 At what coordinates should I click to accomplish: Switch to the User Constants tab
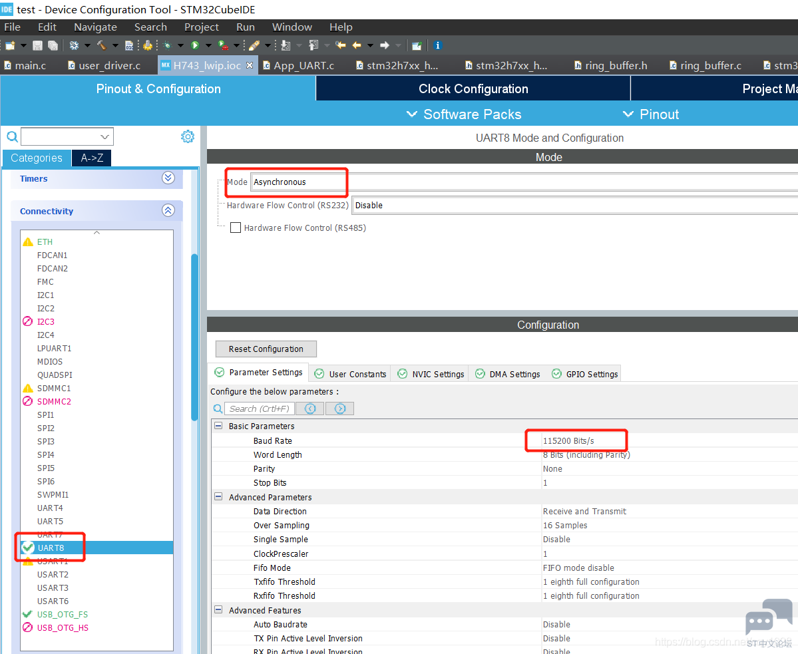coord(351,374)
